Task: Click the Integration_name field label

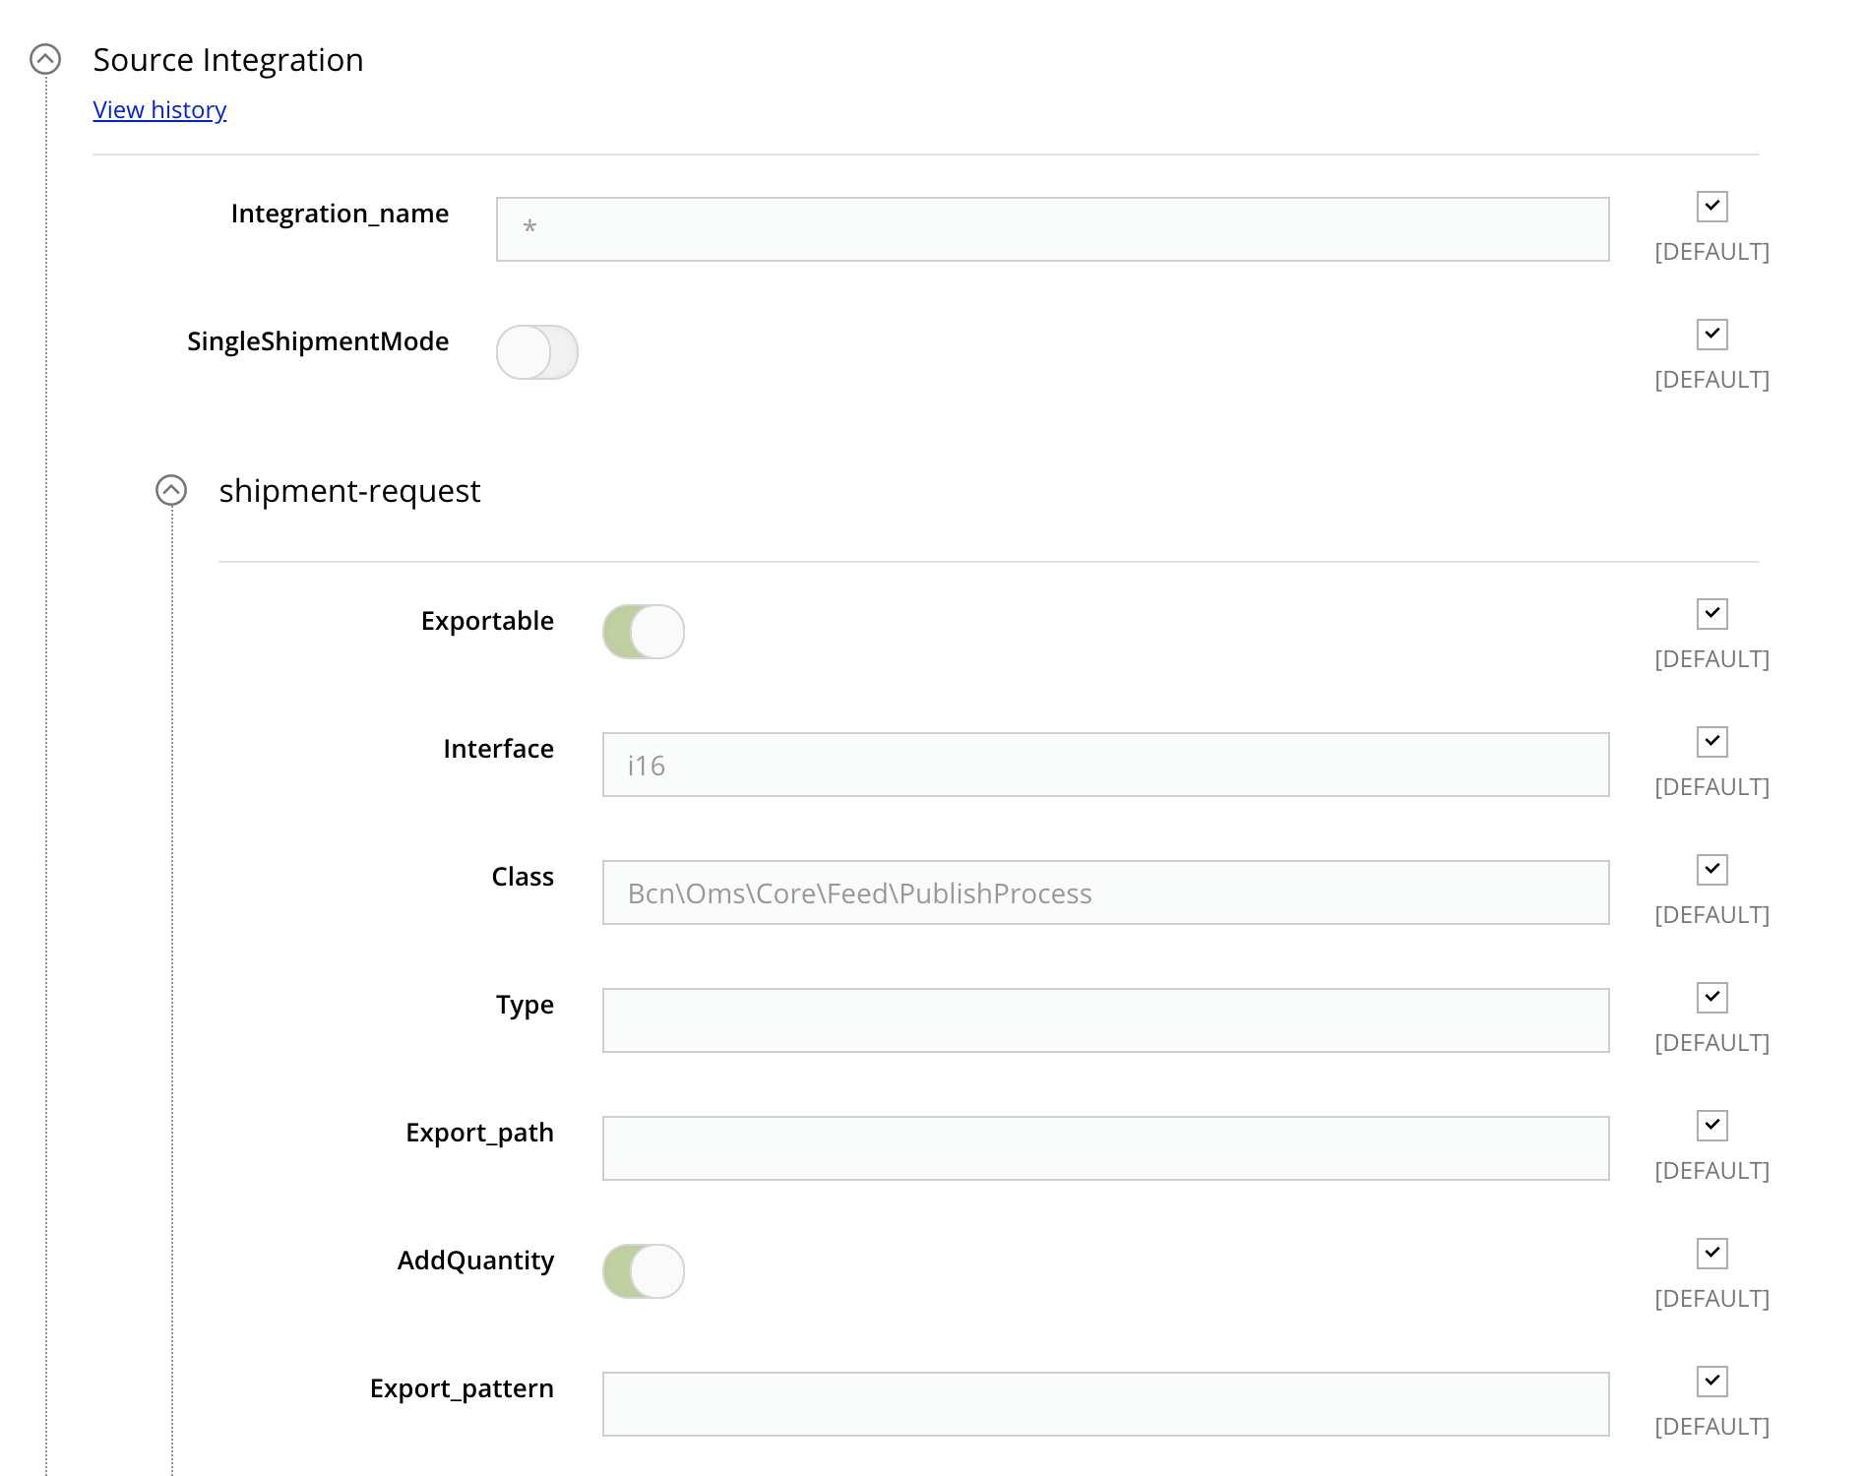Action: click(340, 214)
